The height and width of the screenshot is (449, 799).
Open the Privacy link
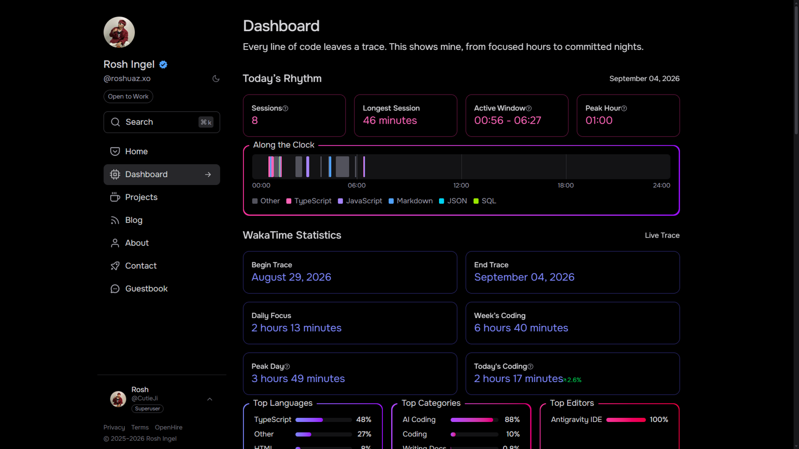tap(114, 427)
